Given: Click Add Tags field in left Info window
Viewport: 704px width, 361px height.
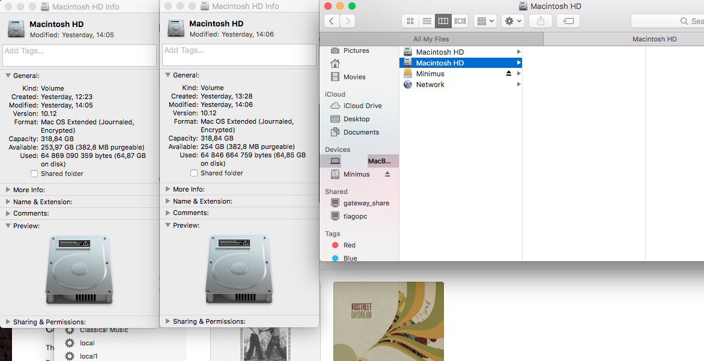Looking at the screenshot, I should point(79,56).
